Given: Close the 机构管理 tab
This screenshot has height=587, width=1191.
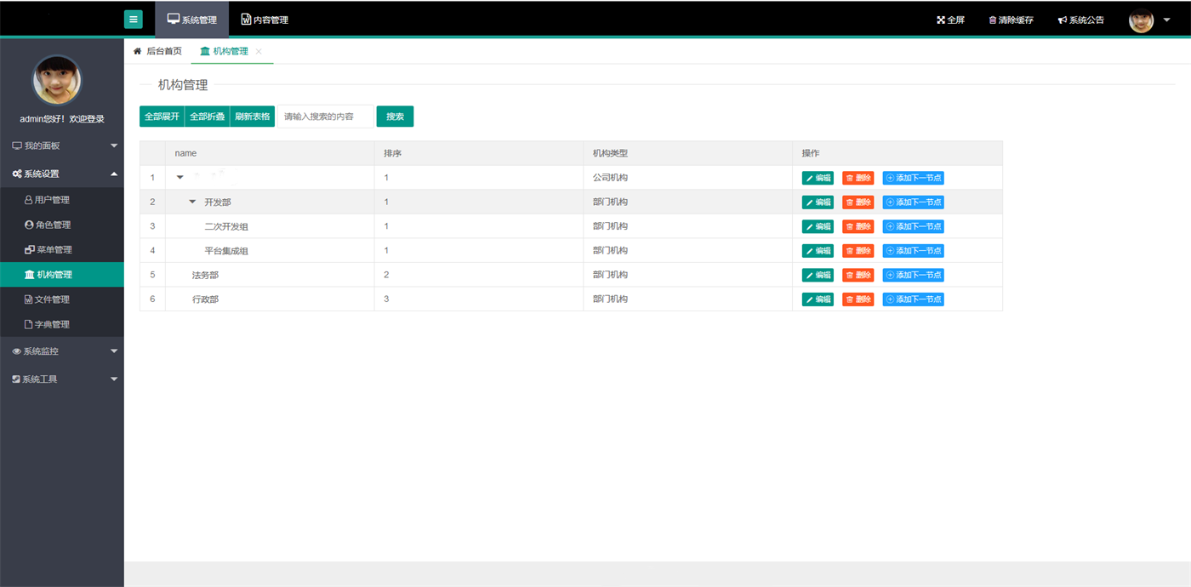Looking at the screenshot, I should pos(259,52).
